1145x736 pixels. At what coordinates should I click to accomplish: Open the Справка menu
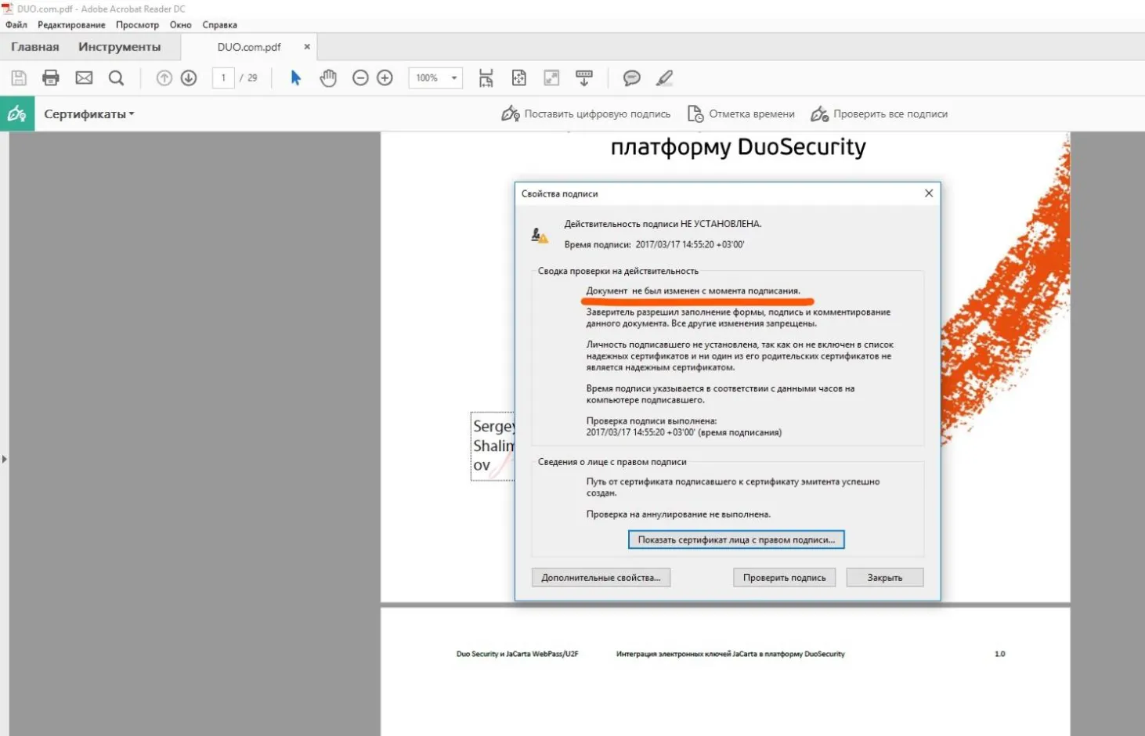point(220,24)
